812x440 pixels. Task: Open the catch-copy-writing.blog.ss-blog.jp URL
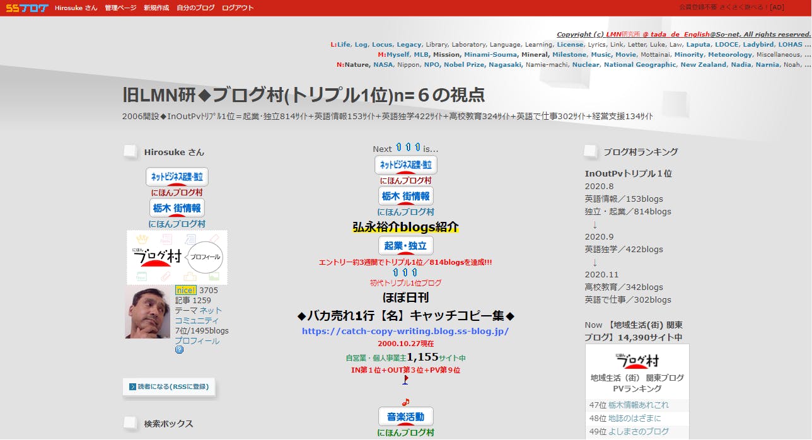[405, 331]
